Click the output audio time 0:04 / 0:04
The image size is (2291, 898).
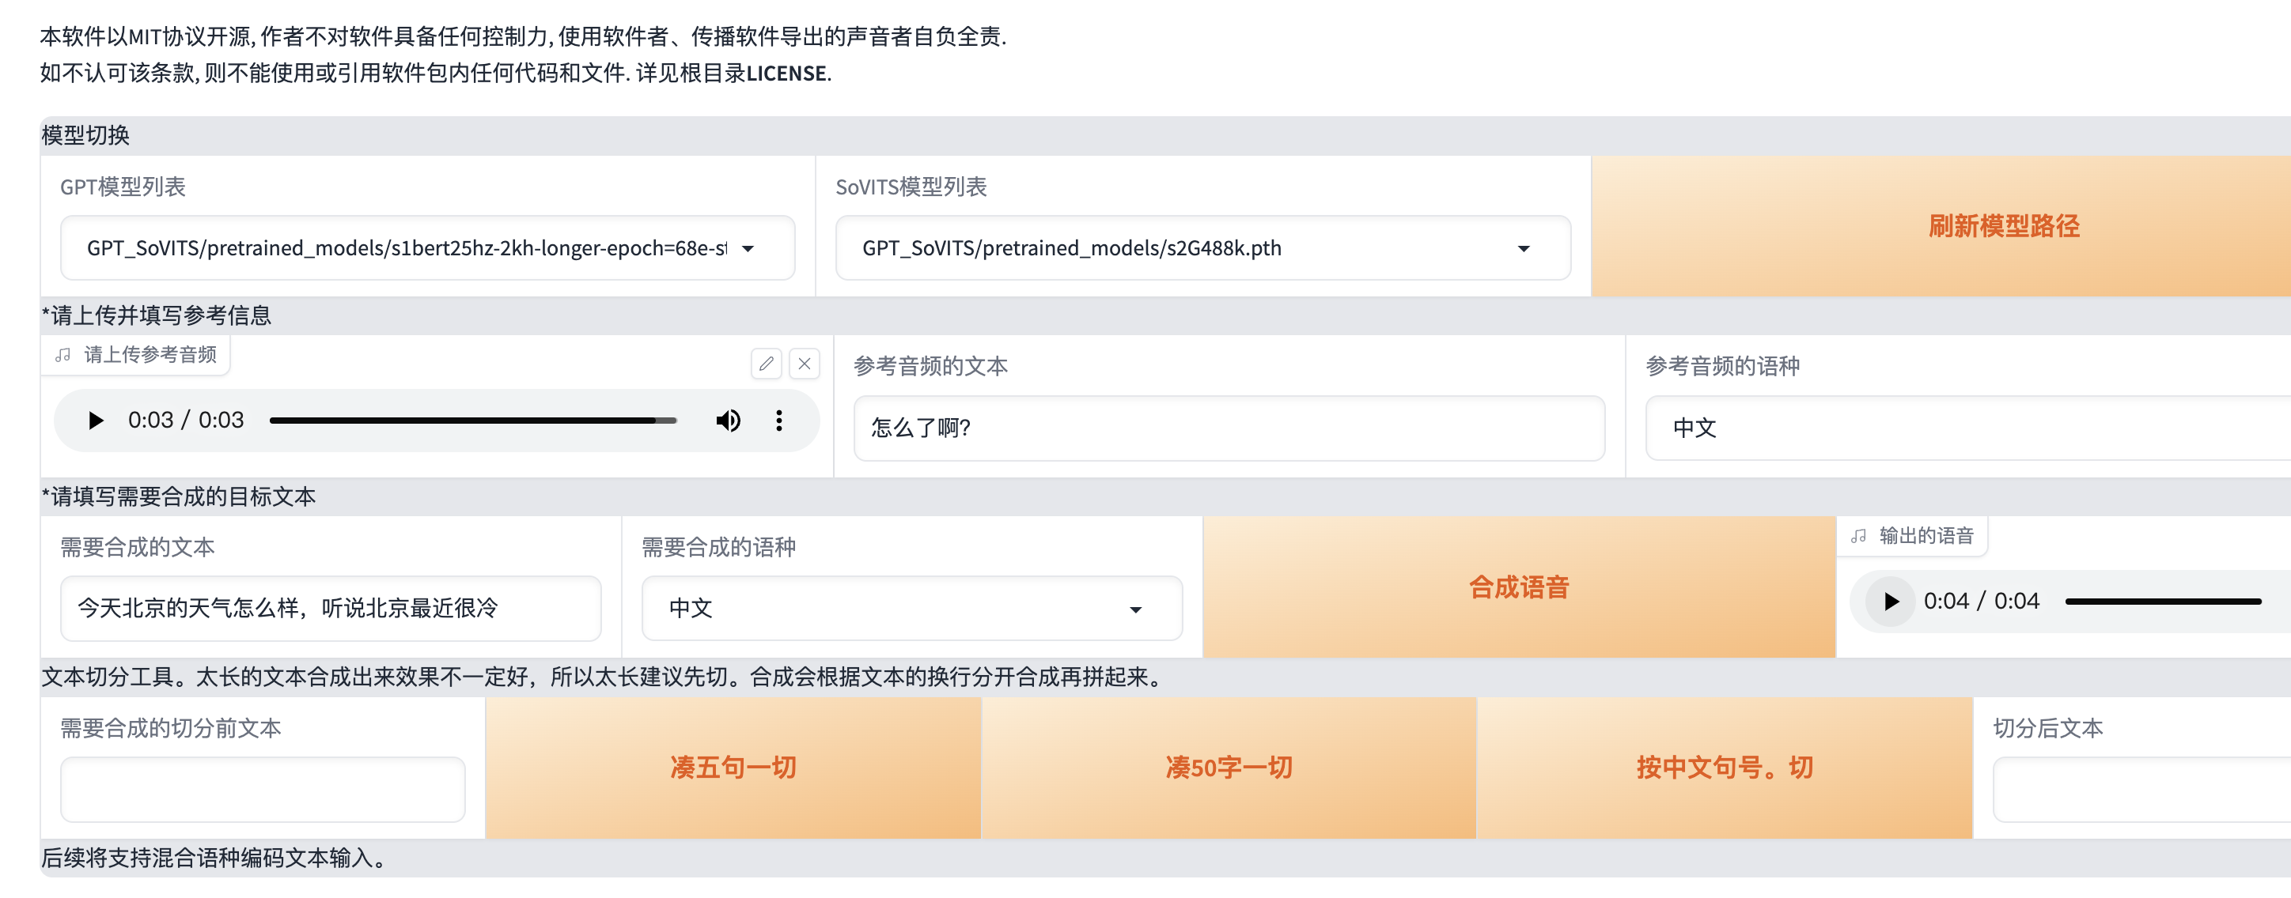pos(1982,601)
